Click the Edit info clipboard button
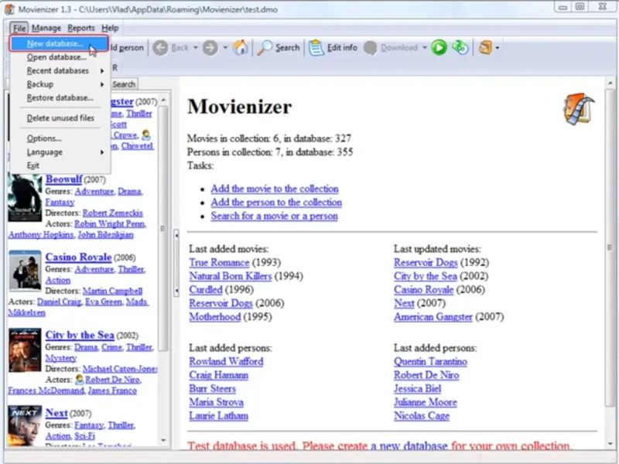 333,48
